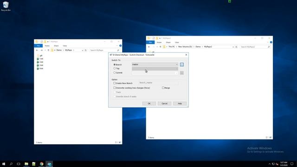Click OK in Switch/Checkout dialog

pos(149,103)
